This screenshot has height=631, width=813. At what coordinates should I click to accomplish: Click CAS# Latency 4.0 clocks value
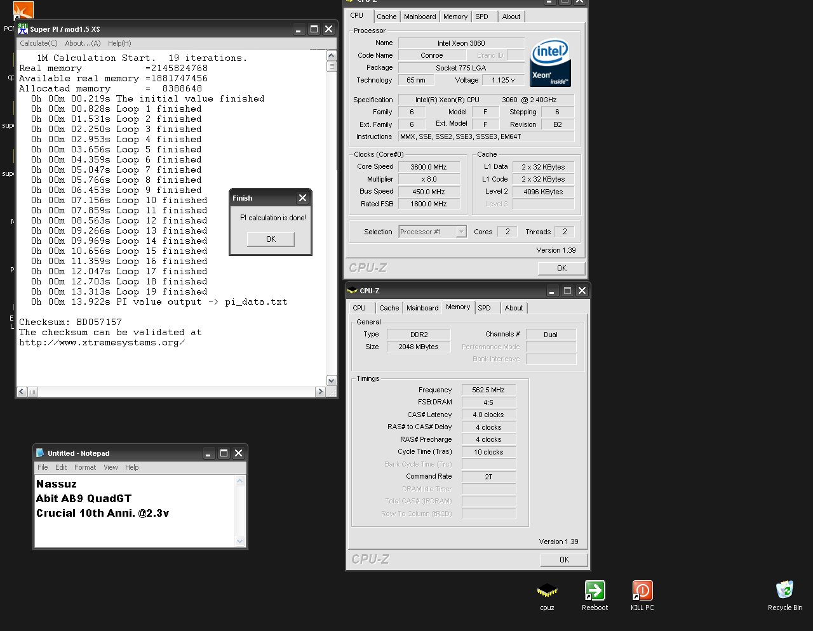(488, 415)
